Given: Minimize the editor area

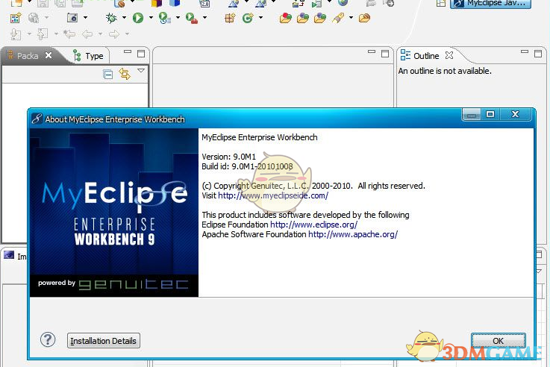Looking at the screenshot, I should [372, 52].
